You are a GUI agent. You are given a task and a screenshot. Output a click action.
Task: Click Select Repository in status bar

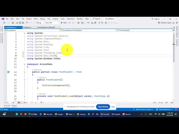click(164, 109)
